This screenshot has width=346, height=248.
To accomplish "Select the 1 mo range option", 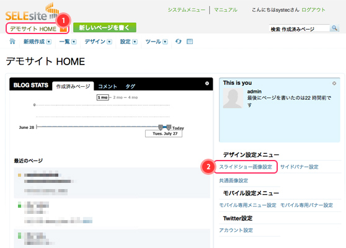I will [102, 97].
